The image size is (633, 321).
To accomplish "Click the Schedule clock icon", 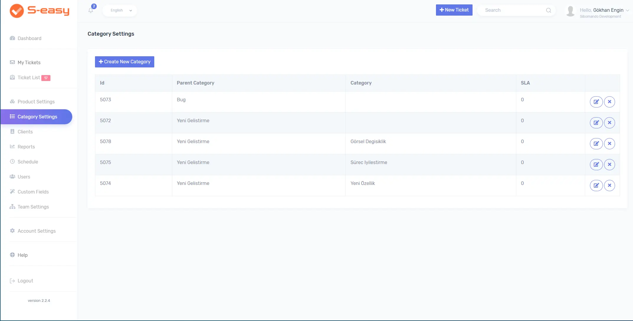I will (12, 162).
